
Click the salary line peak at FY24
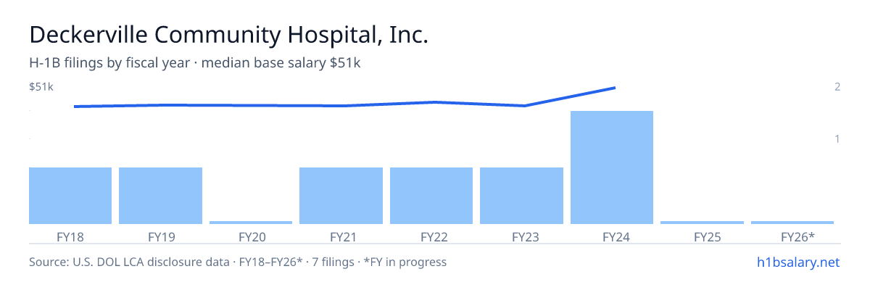615,88
